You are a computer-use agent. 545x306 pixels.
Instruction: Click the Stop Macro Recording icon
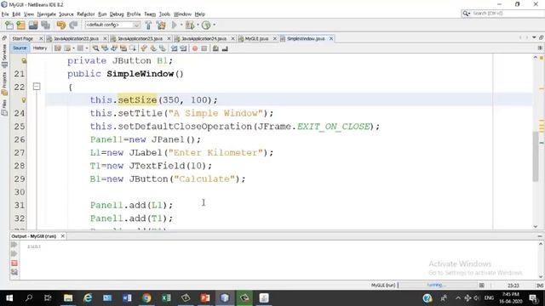pyautogui.click(x=204, y=48)
